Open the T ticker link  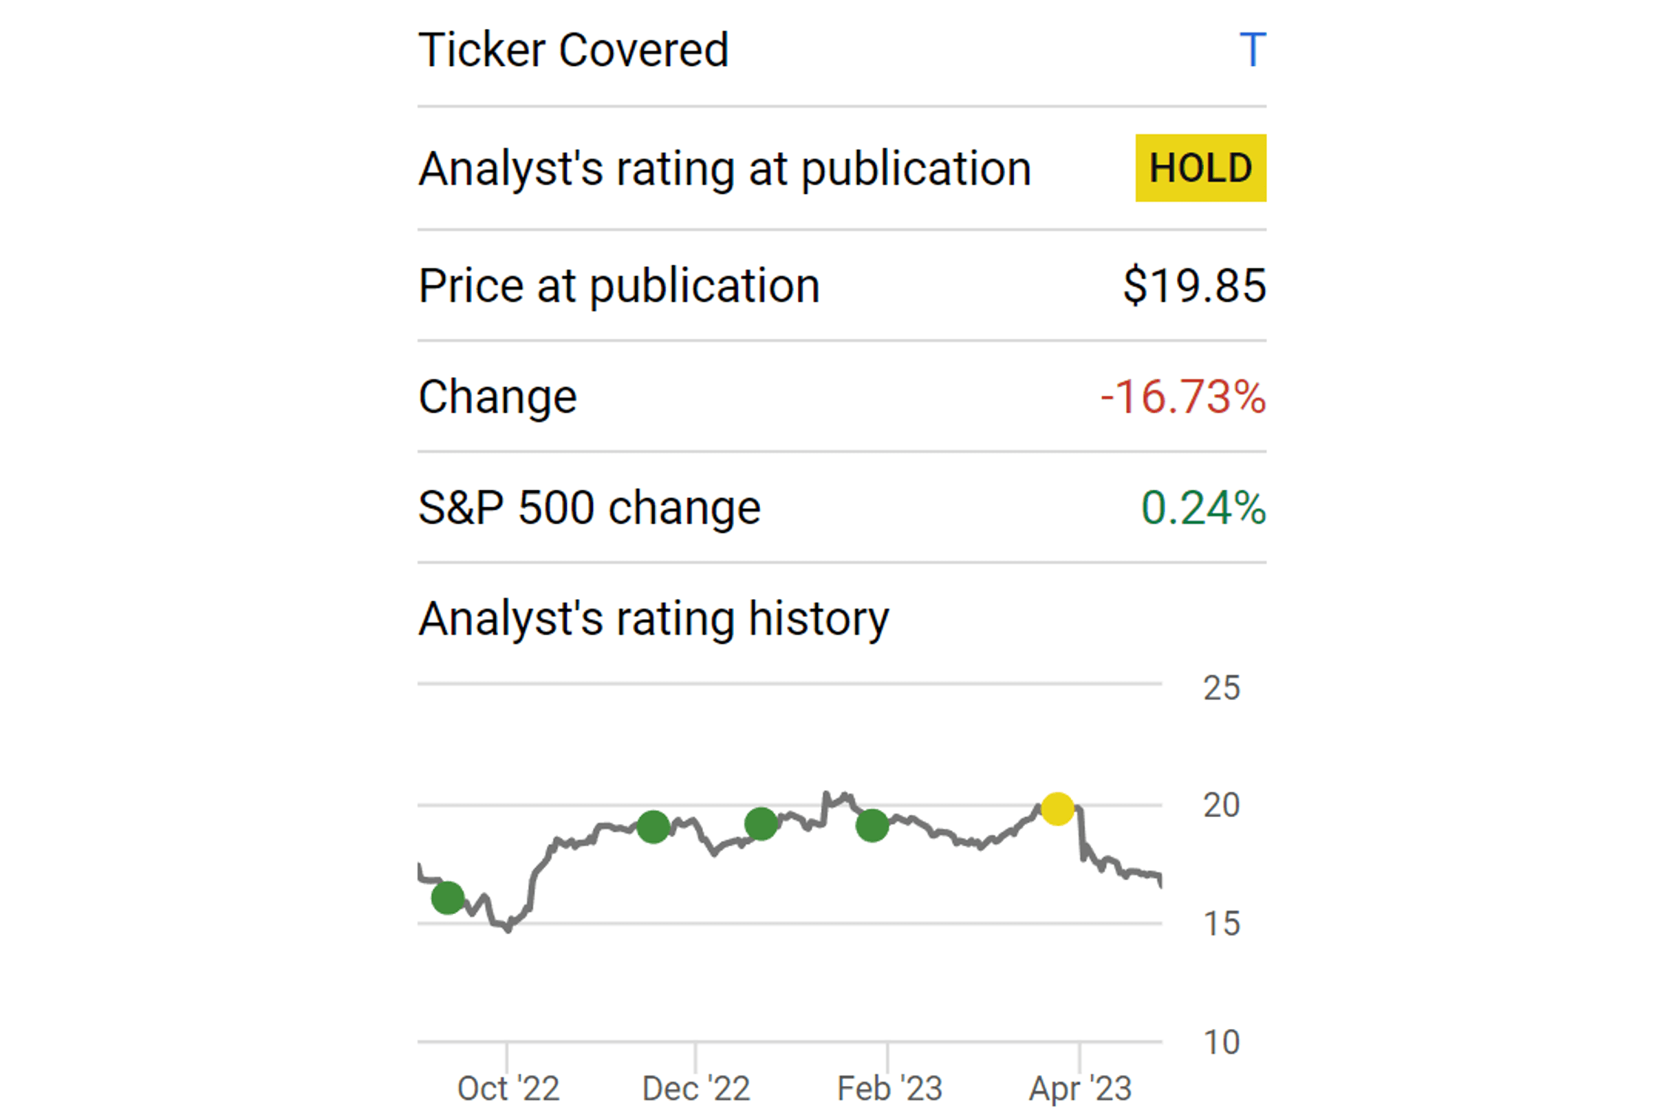1252,50
